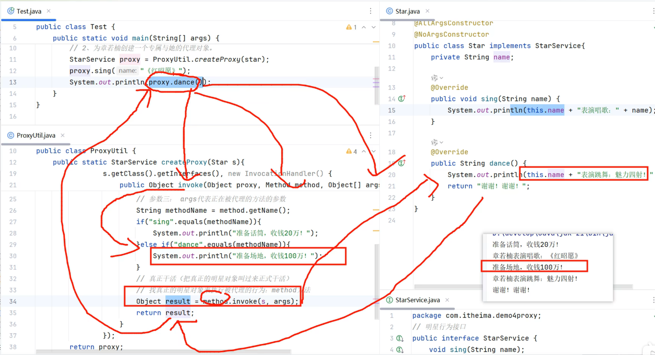This screenshot has height=355, width=655.
Task: Click the Test.java vertical scrollbar
Action: pyautogui.click(x=377, y=85)
